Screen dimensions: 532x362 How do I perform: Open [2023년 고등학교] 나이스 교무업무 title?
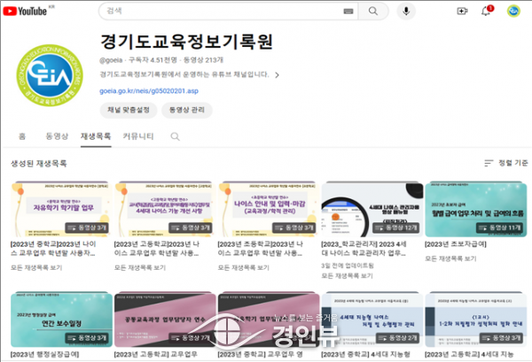point(157,249)
